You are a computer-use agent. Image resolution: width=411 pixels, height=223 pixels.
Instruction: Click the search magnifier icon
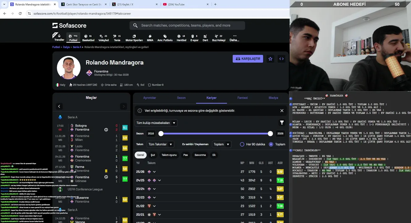click(135, 25)
